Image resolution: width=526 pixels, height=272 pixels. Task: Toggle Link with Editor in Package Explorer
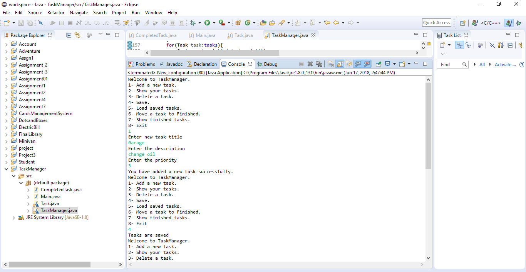77,35
